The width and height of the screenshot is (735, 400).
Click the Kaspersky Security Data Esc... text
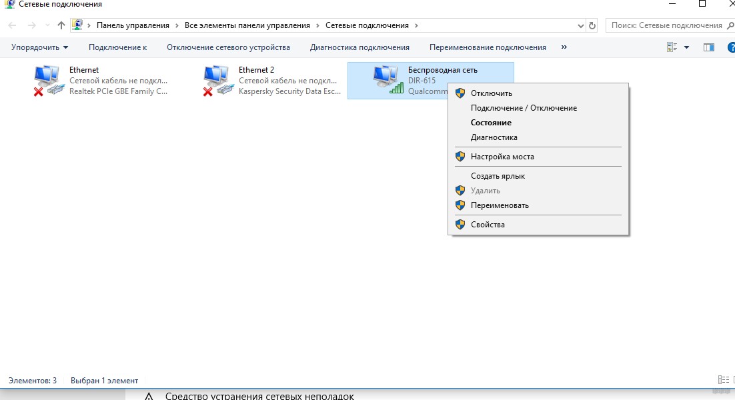[x=289, y=91]
